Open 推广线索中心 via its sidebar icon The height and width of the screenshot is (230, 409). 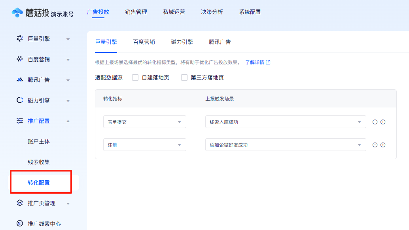[x=19, y=223]
